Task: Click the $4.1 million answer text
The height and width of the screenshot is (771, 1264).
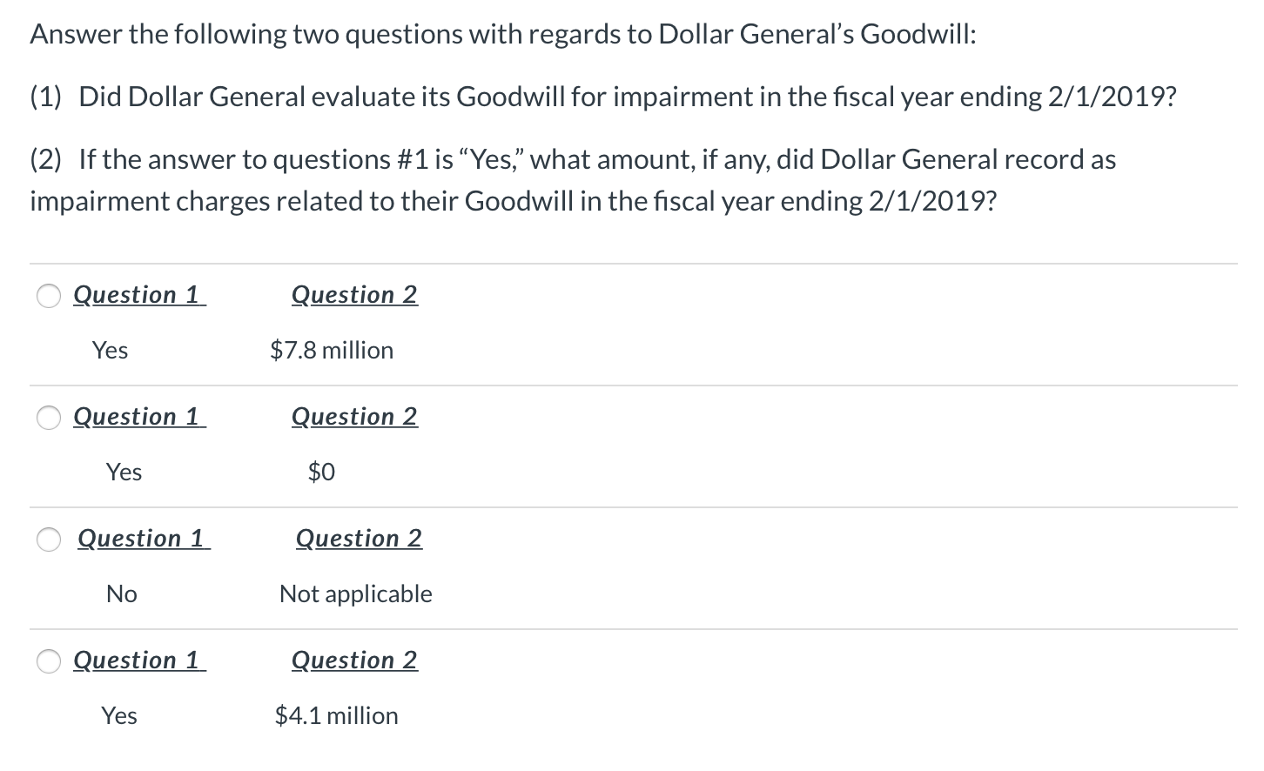Action: (336, 715)
